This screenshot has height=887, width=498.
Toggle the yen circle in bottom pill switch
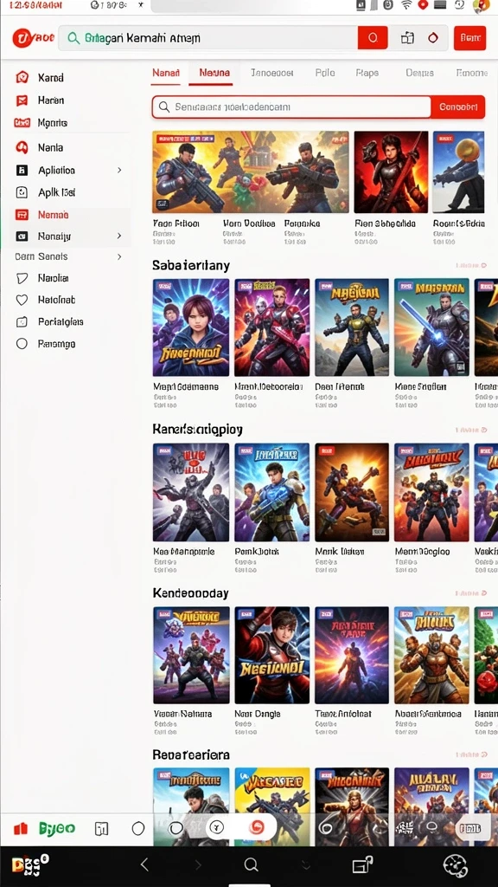[217, 827]
